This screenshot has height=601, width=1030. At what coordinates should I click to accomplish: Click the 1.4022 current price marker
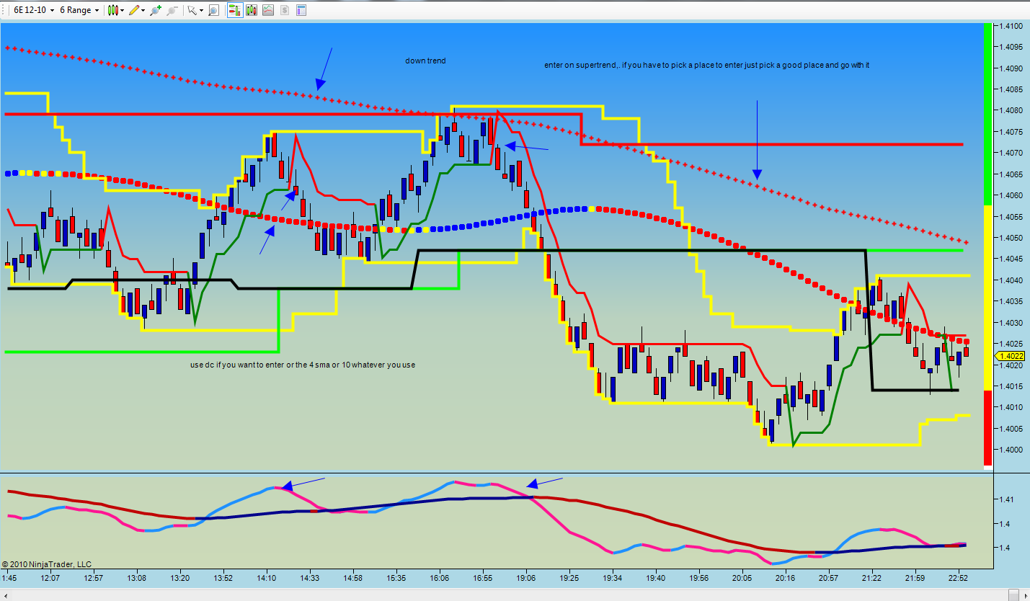tap(1010, 356)
